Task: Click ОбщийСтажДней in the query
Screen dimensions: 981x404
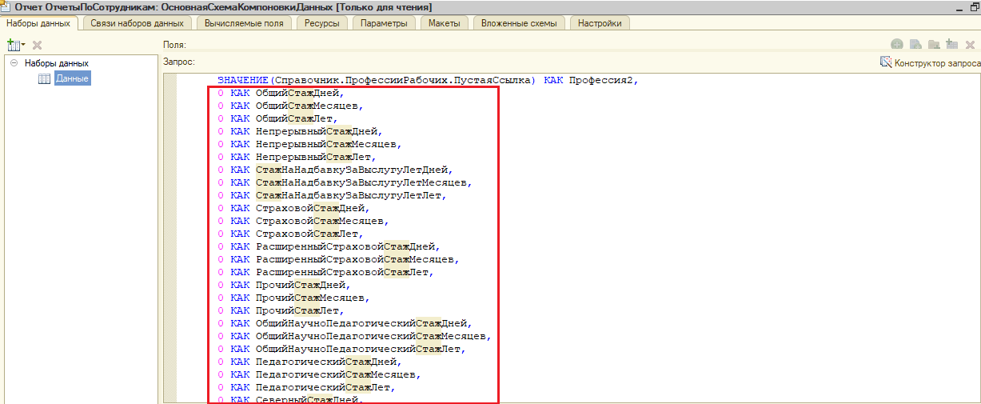Action: point(299,93)
